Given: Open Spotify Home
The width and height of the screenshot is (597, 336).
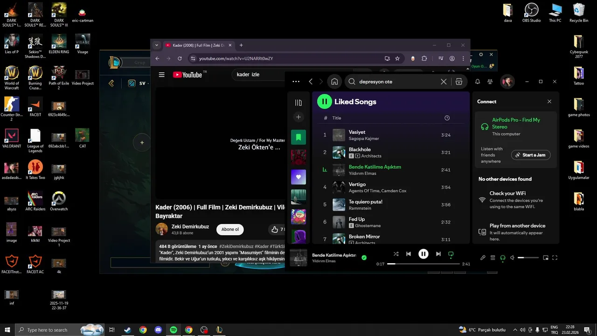Looking at the screenshot, I should coord(334,82).
